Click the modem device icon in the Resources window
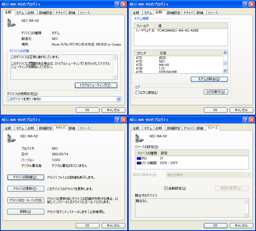This screenshot has width=256, height=231. point(139,138)
